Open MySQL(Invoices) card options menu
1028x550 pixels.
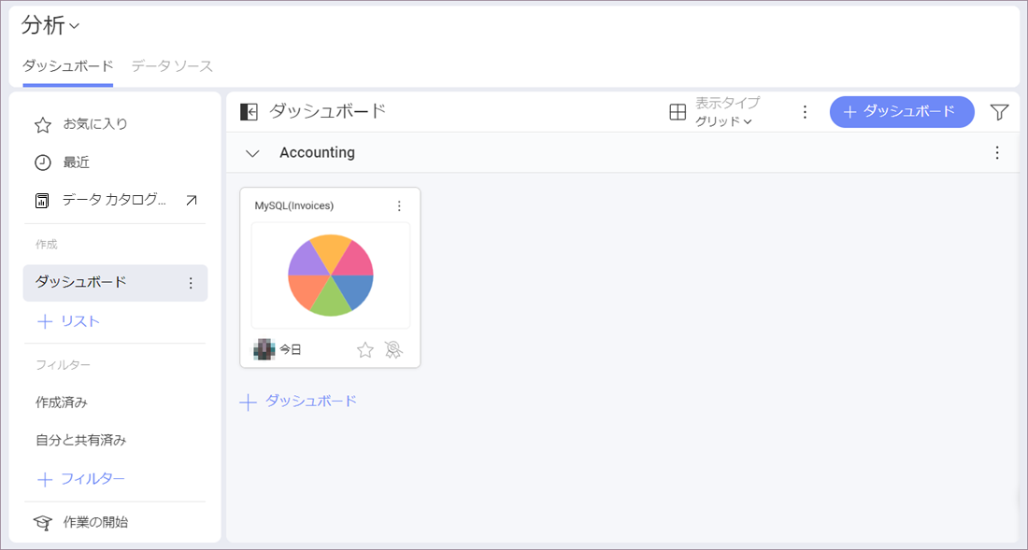point(399,206)
